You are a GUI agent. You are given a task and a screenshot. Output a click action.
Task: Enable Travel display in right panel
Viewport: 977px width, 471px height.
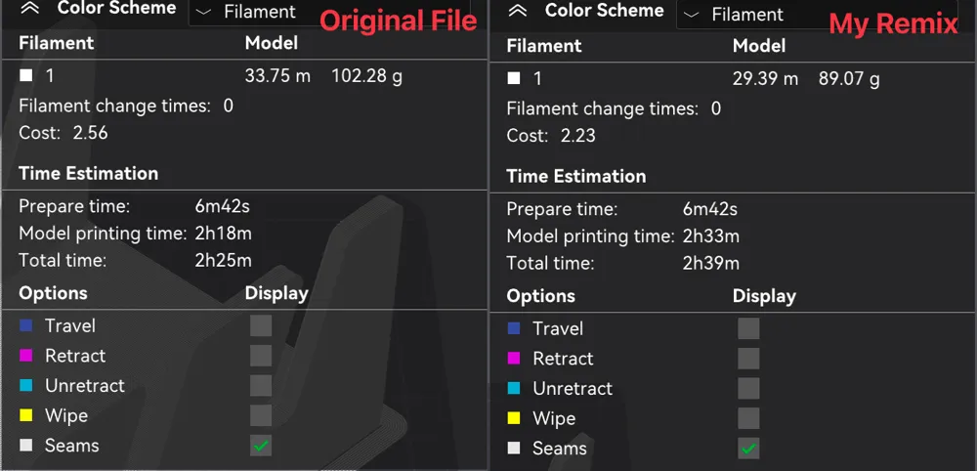point(749,328)
